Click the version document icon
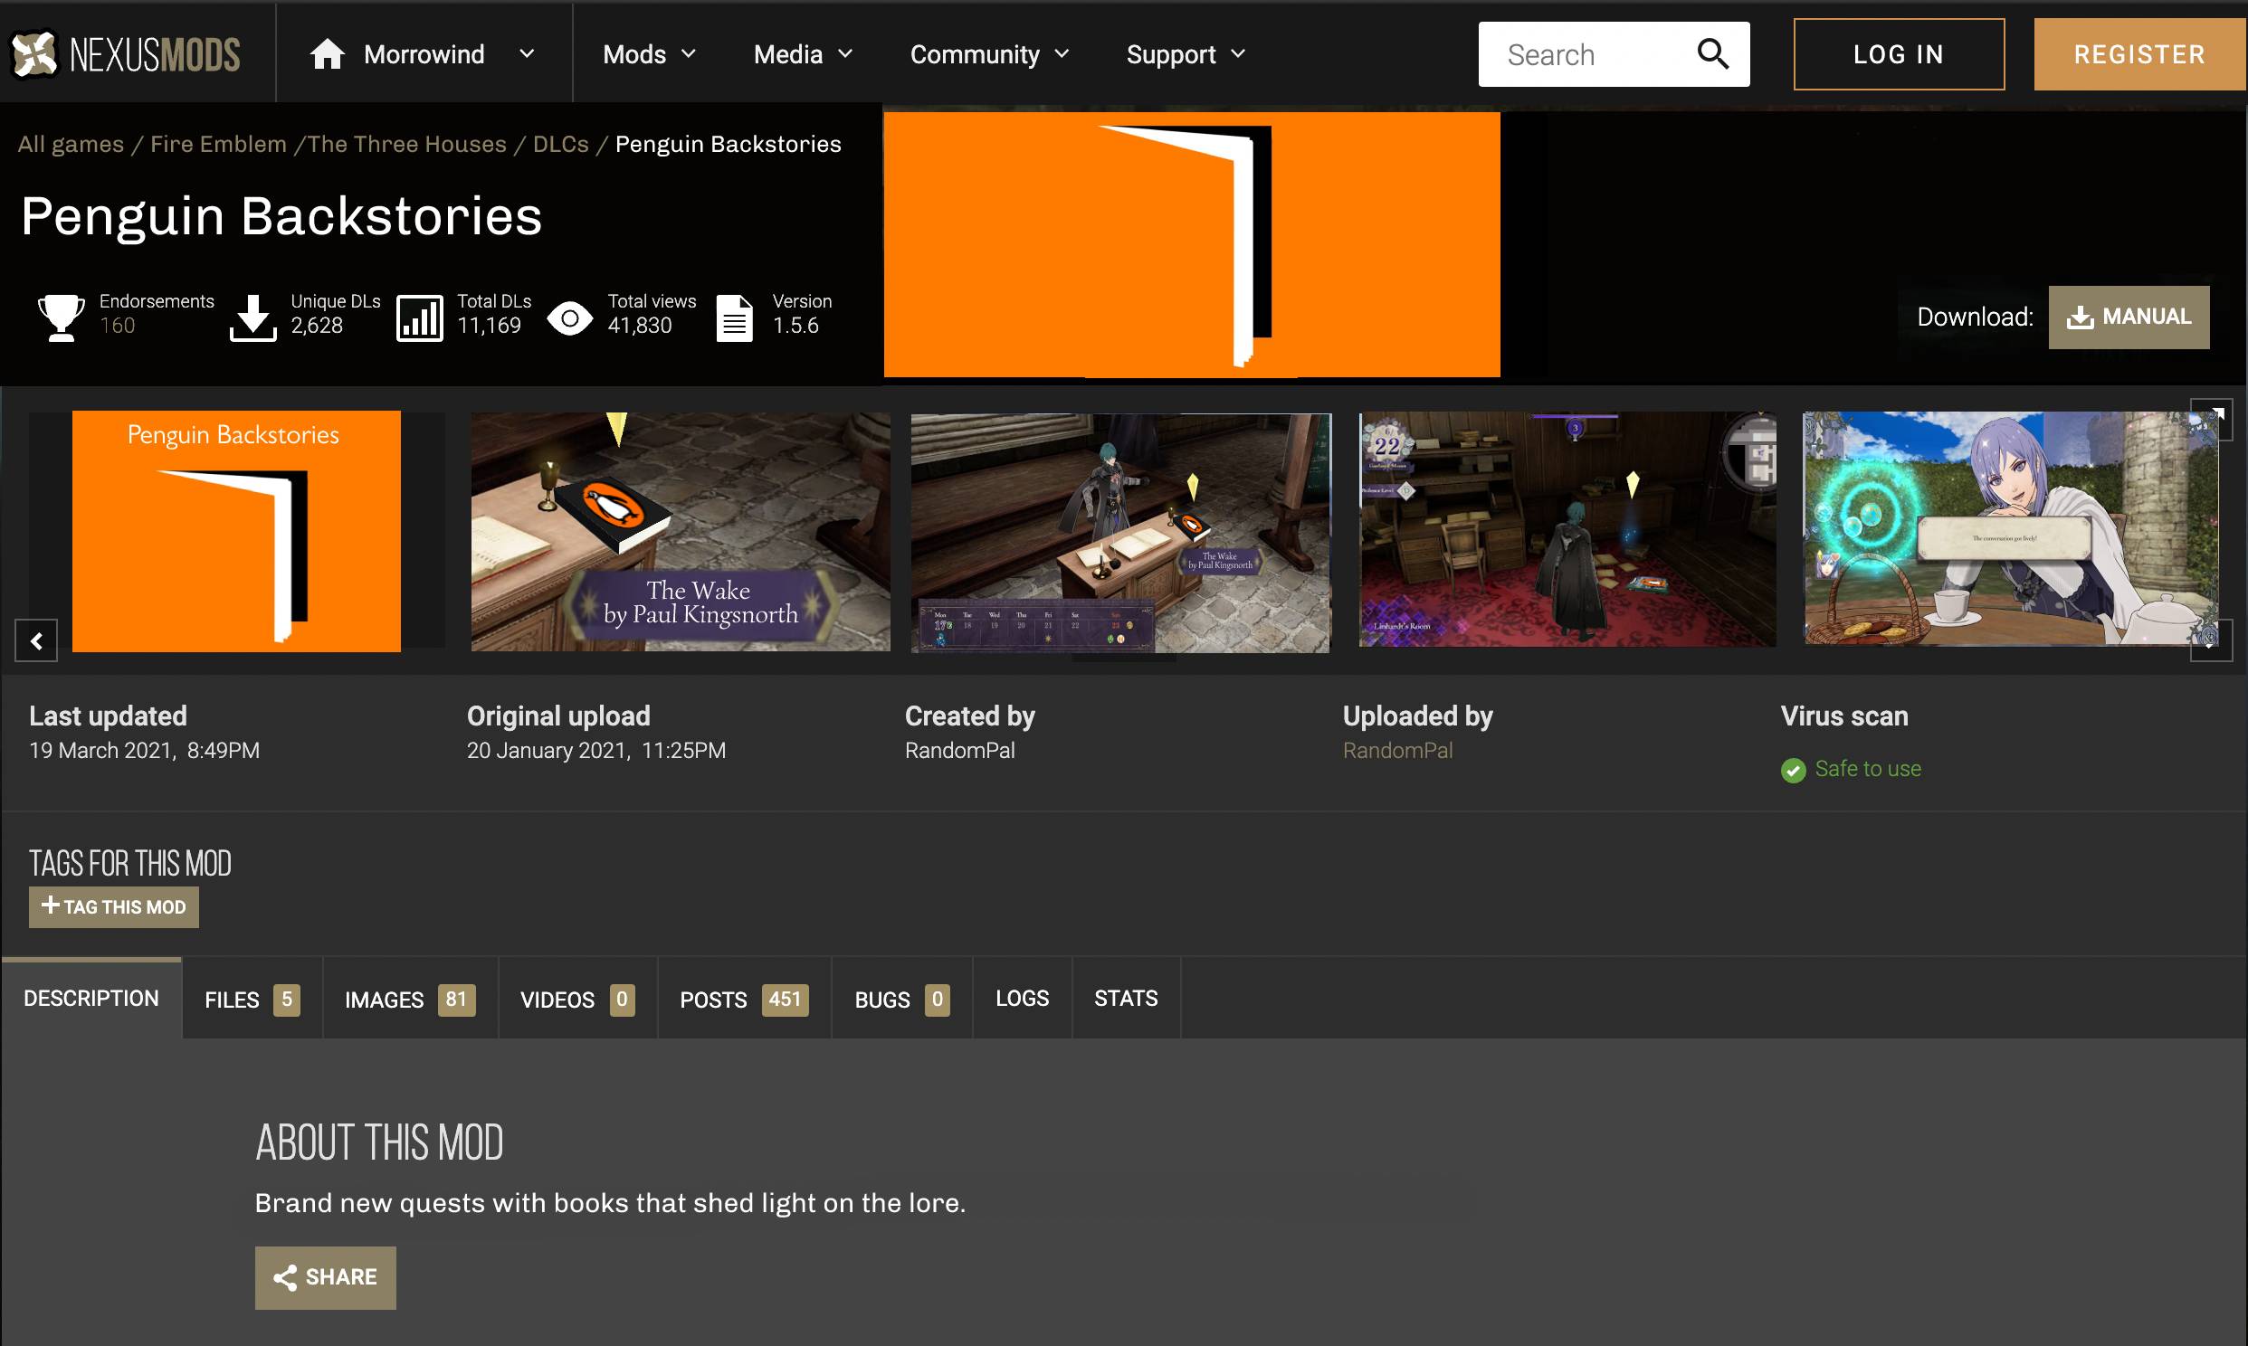The width and height of the screenshot is (2248, 1346). point(734,318)
